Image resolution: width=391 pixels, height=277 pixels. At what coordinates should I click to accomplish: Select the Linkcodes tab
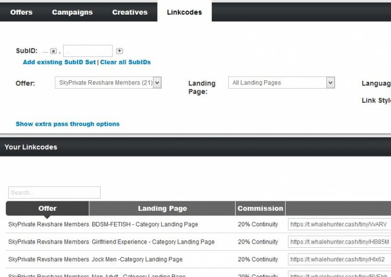coord(185,12)
